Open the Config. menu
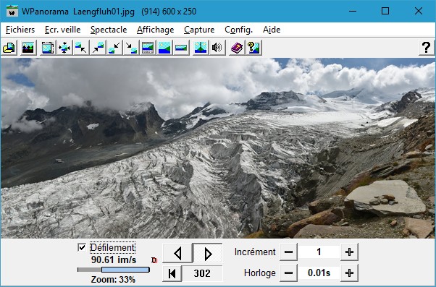 click(238, 30)
